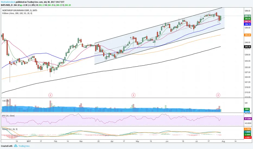Click the 246.00 price axis label
The image size is (253, 149).
pyautogui.click(x=248, y=43)
